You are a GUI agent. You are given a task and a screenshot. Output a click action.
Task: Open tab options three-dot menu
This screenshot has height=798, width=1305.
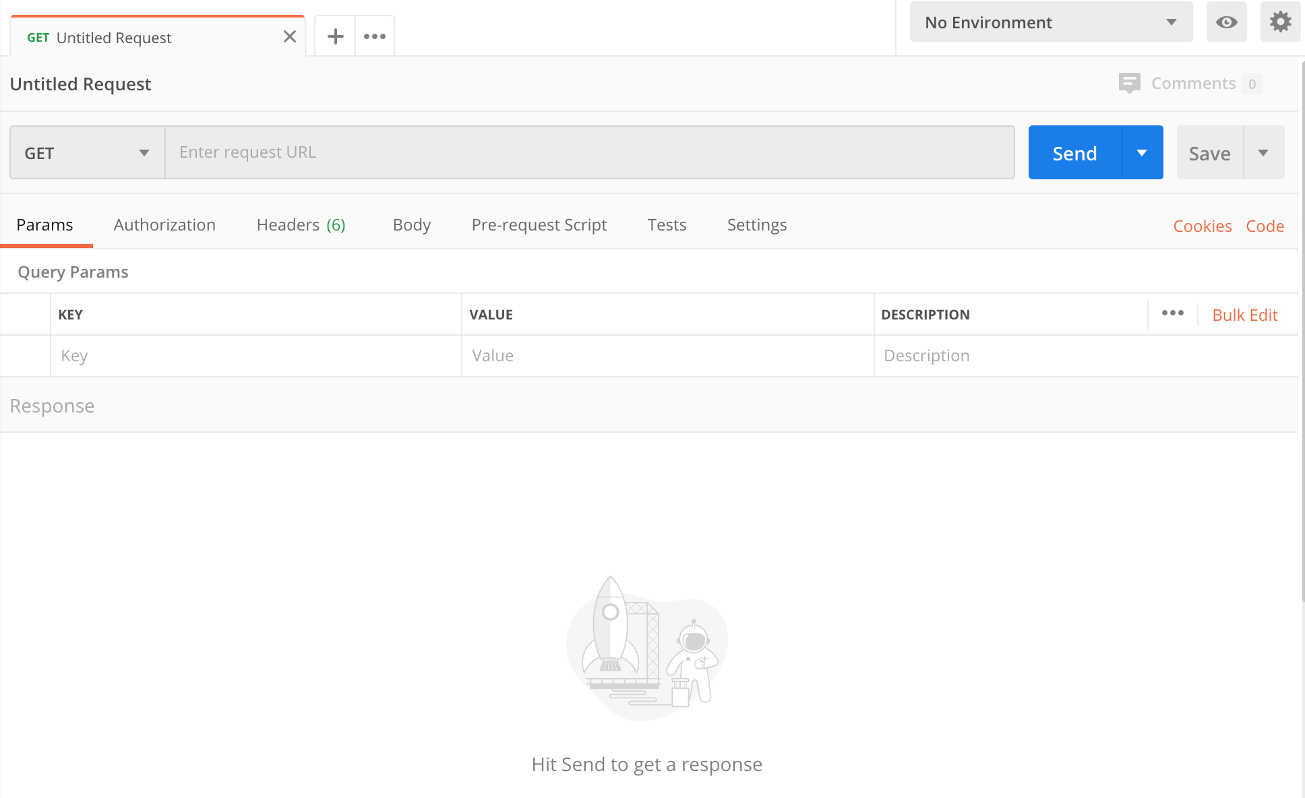coord(375,36)
